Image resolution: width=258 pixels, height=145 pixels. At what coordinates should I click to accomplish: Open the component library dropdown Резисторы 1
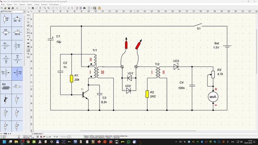pos(14,11)
